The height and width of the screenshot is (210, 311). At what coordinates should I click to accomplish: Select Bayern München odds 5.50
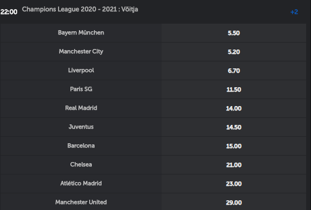point(234,33)
